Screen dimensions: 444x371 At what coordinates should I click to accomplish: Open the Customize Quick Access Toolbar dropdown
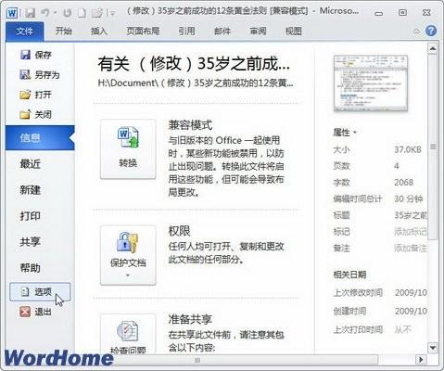[x=113, y=13]
